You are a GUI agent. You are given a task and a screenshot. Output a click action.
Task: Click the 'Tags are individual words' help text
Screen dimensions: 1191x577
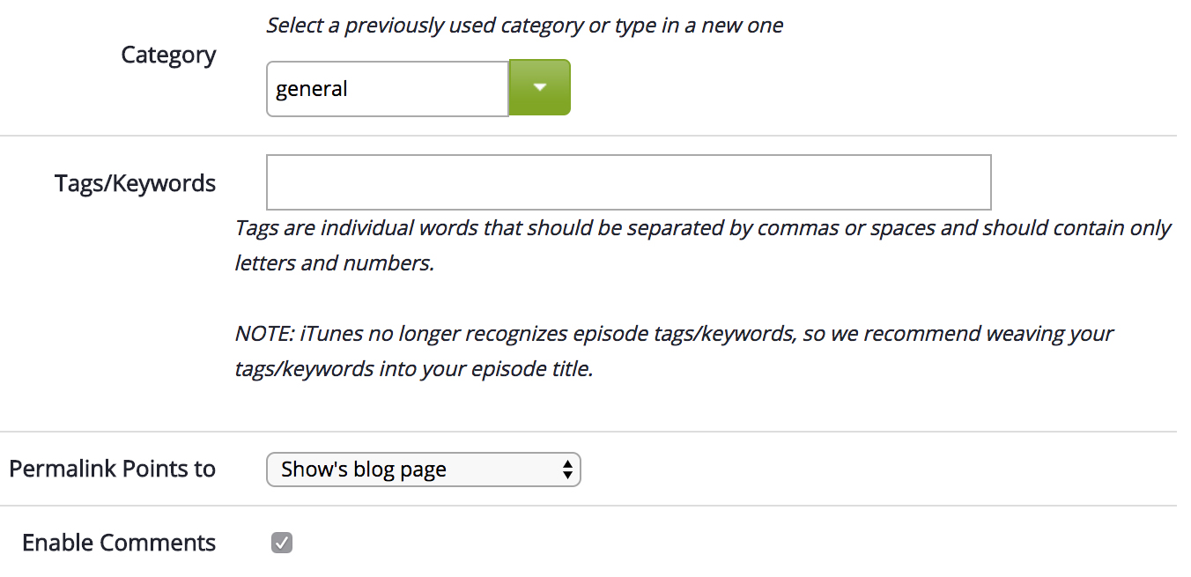702,228
